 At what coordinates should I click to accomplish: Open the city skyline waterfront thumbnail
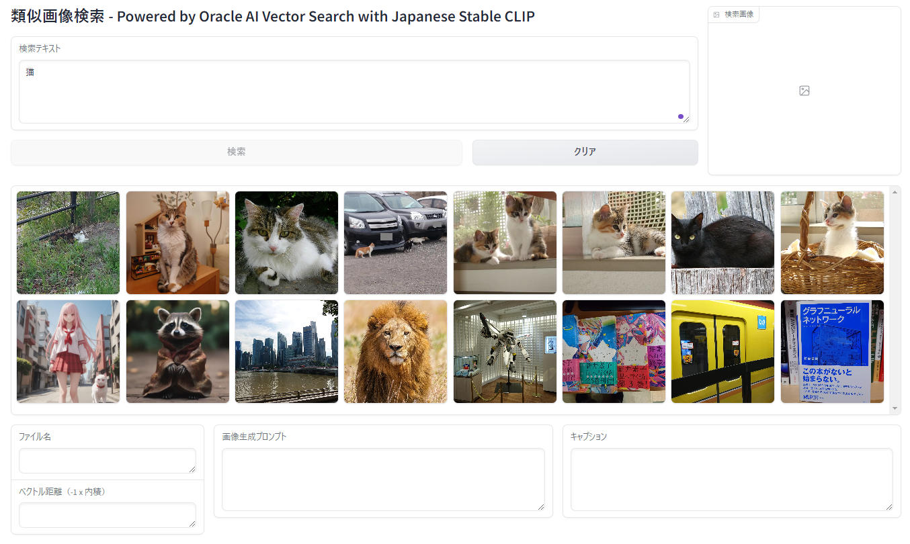[286, 351]
